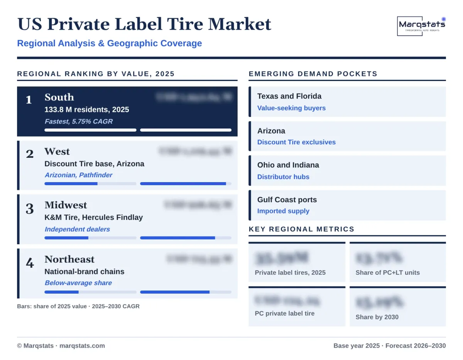This screenshot has width=463, height=360.
Task: Click Base year 2025 forecast footer text
Action: (390, 346)
